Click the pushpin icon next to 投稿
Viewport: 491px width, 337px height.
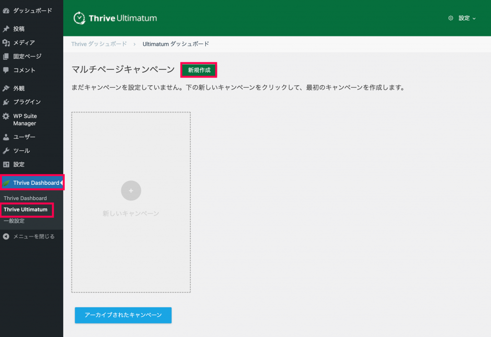[x=6, y=29]
